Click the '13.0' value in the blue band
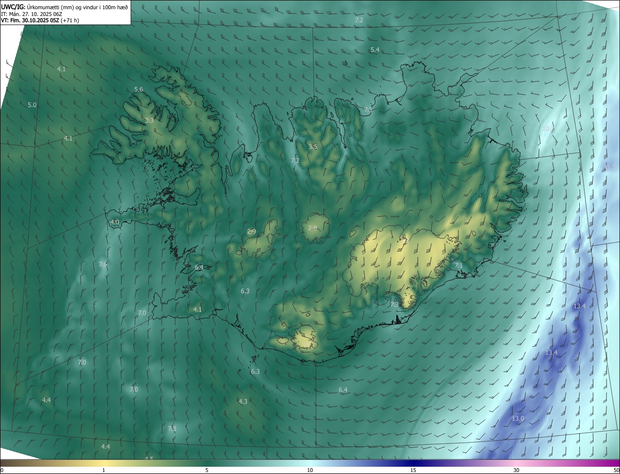Image resolution: width=620 pixels, height=474 pixels. [x=518, y=418]
